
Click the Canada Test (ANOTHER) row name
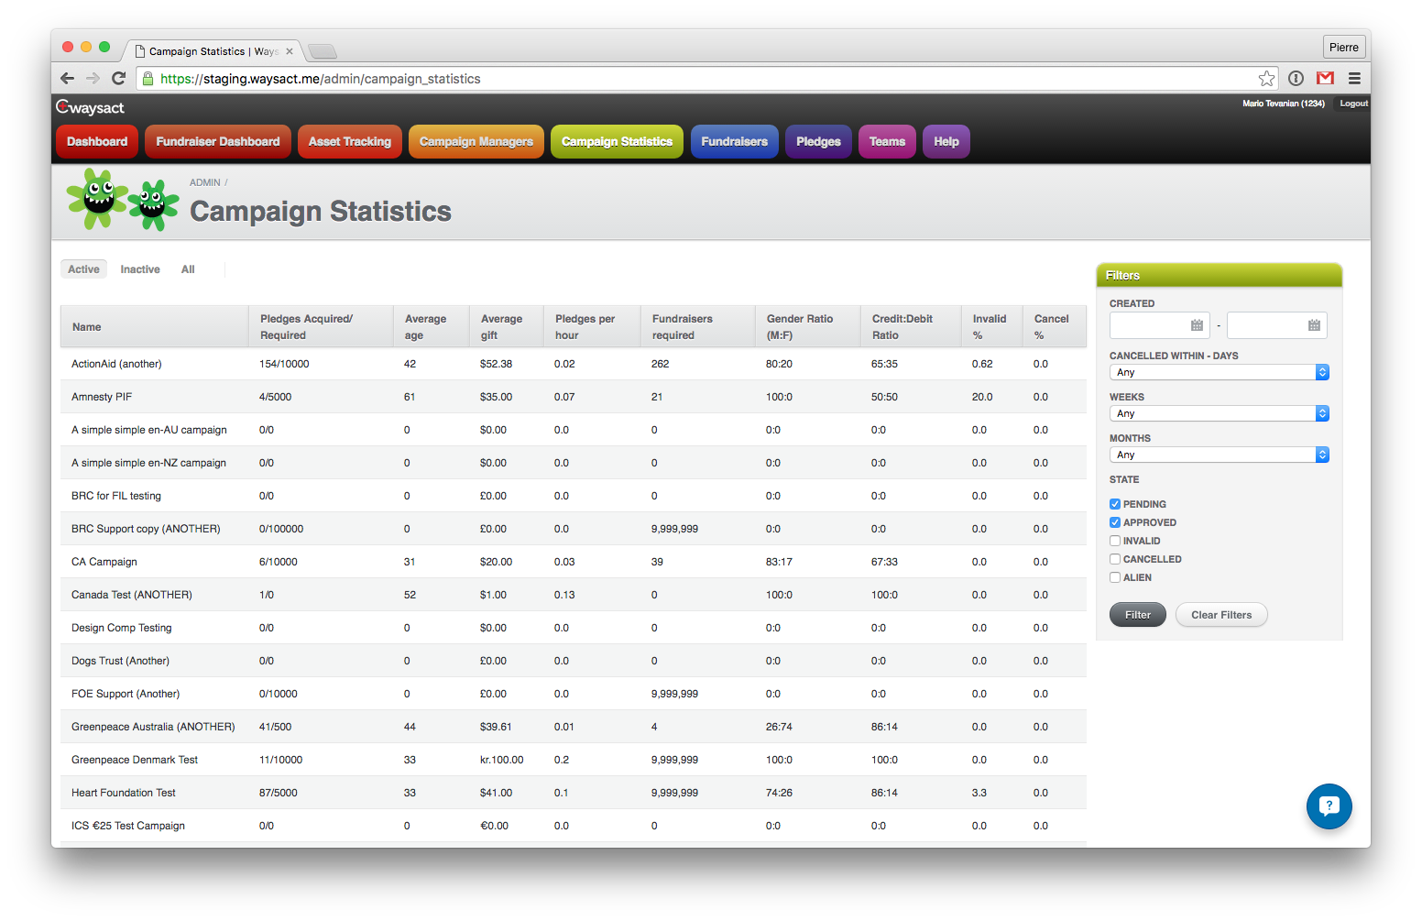(x=132, y=595)
